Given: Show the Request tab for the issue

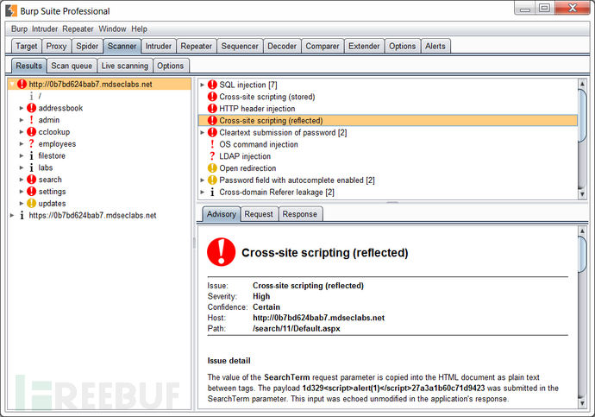Looking at the screenshot, I should 259,214.
